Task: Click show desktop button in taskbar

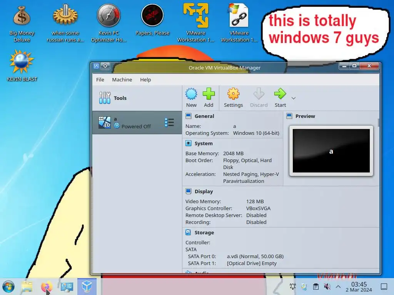Action: pos(384,287)
